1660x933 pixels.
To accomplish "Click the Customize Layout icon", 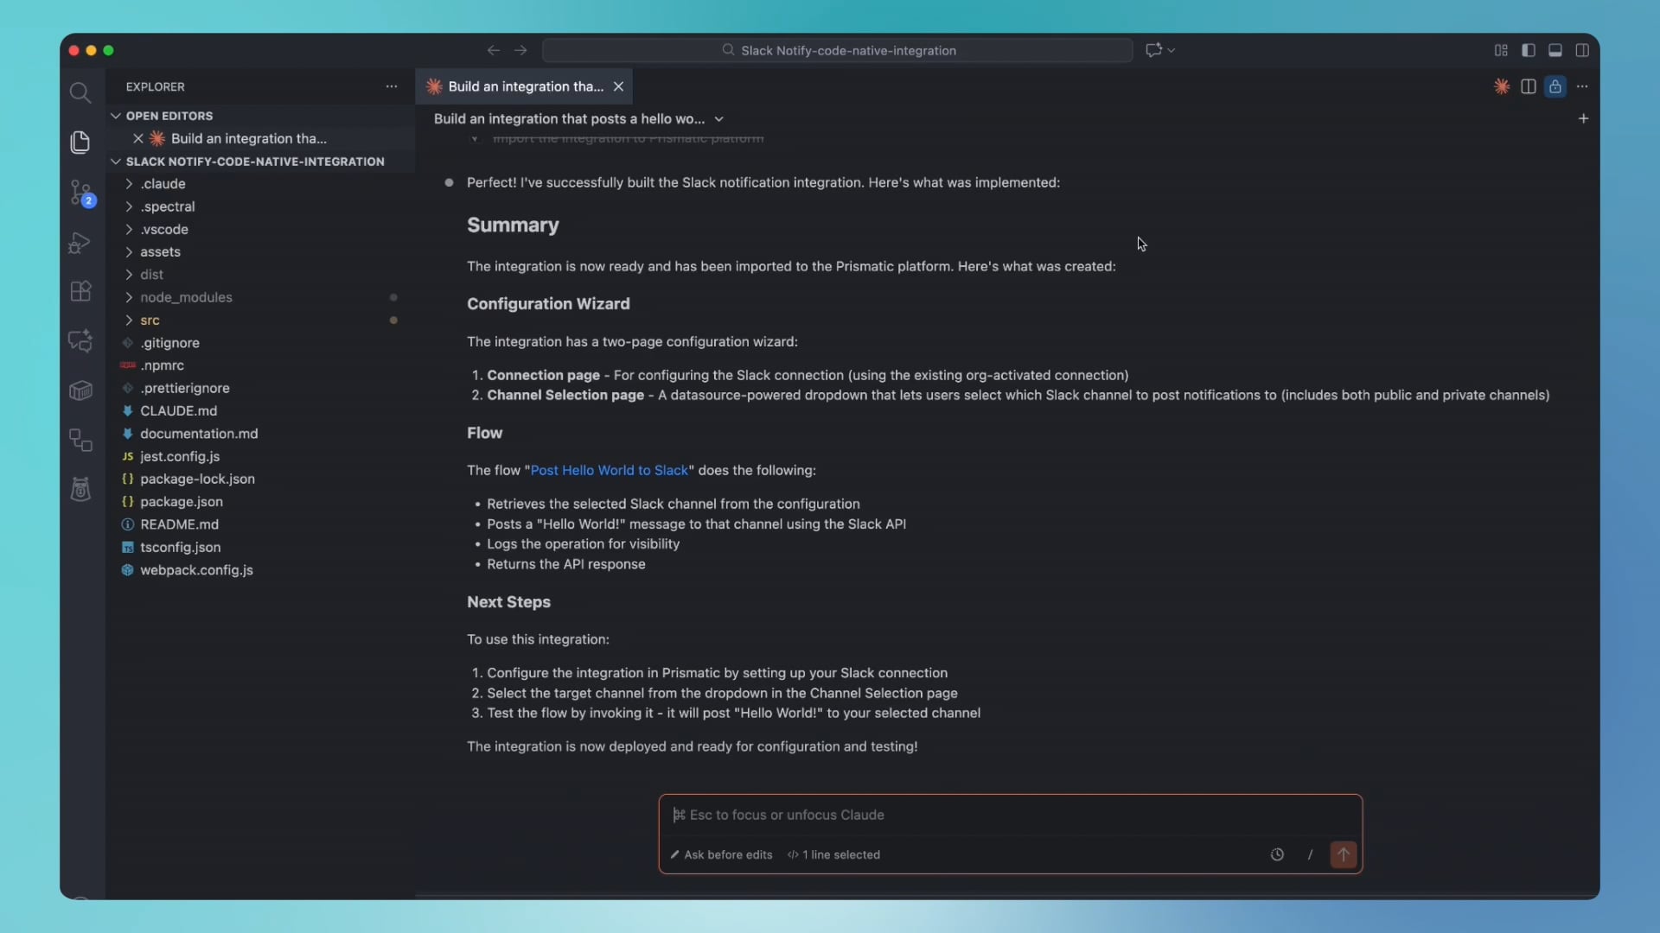I will (1502, 50).
